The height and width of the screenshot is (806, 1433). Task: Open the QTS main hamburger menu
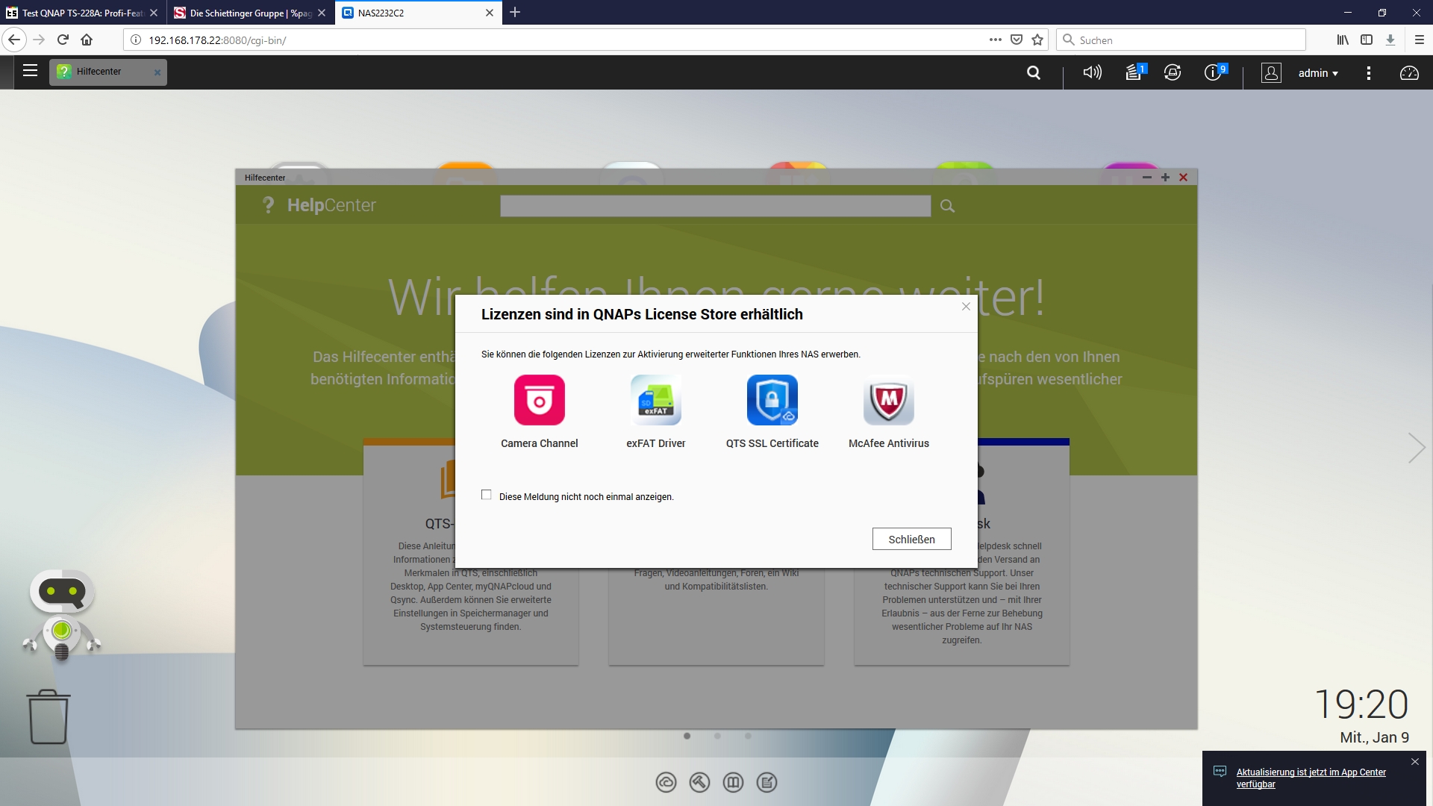(x=30, y=71)
